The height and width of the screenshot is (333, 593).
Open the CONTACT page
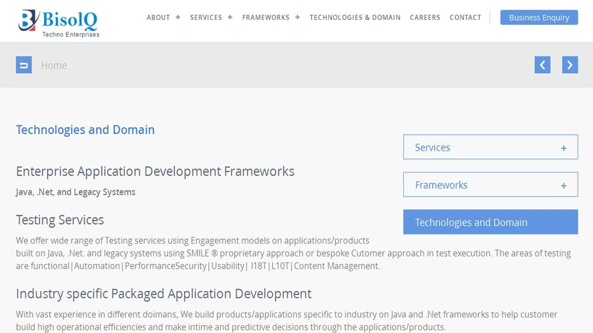(465, 17)
